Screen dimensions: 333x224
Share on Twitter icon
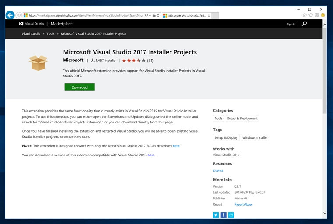[216, 215]
